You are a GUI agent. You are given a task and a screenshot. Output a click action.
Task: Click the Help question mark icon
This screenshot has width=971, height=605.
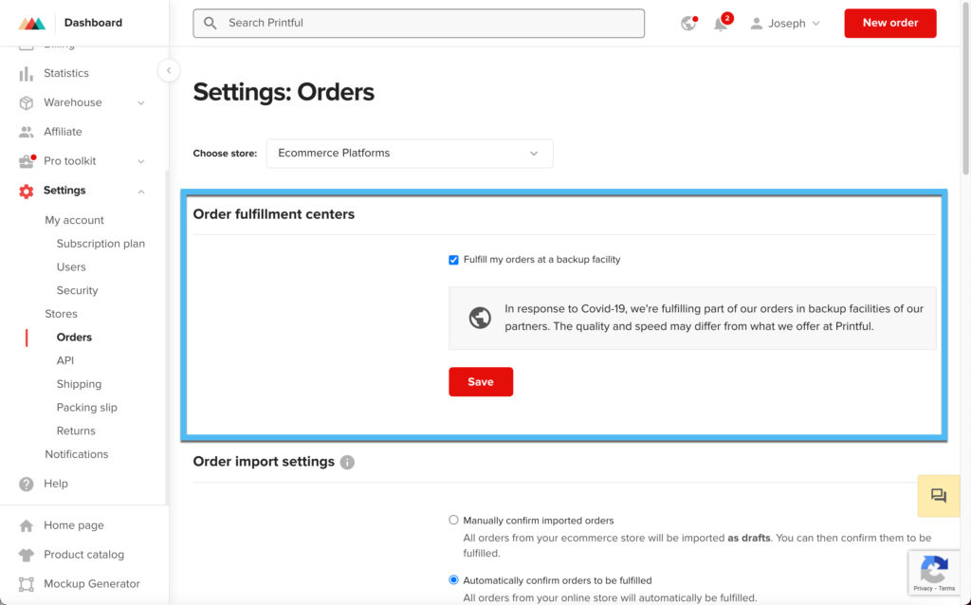(26, 484)
